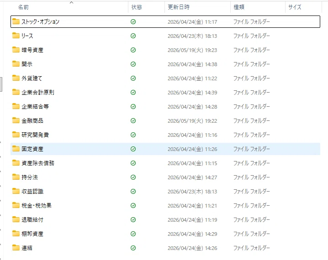Click the 暗号資産 folder icon
Image resolution: width=328 pixels, height=260 pixels.
click(x=16, y=50)
